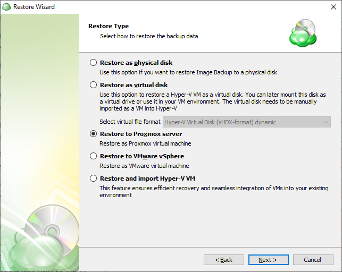This screenshot has width=342, height=272.
Task: Pick Restore to VMware vSphere option
Action: (x=94, y=156)
